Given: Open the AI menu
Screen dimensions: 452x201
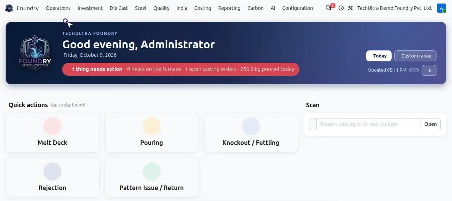Looking at the screenshot, I should (273, 8).
